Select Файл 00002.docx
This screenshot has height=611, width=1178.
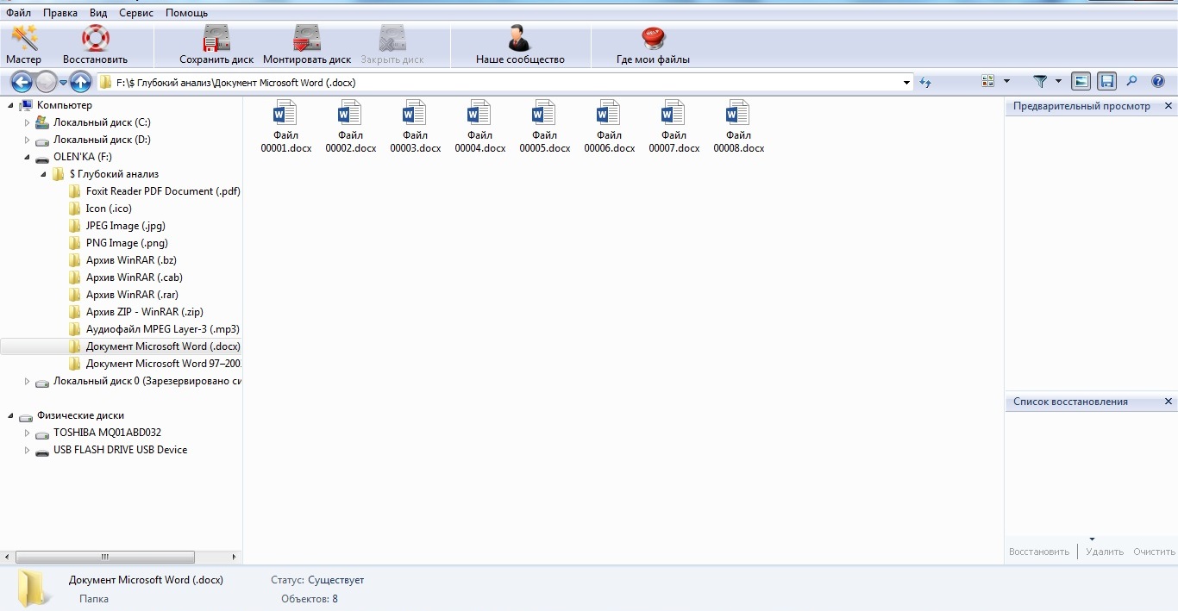pos(351,127)
